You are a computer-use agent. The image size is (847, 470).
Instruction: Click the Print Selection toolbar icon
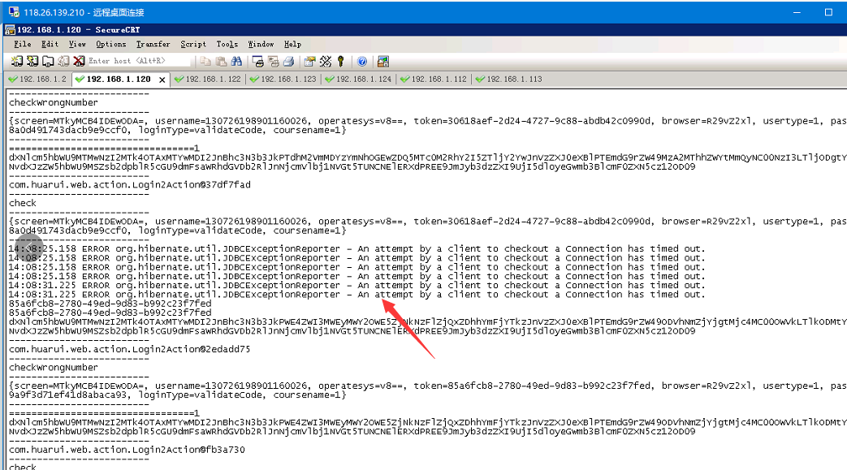pyautogui.click(x=274, y=62)
